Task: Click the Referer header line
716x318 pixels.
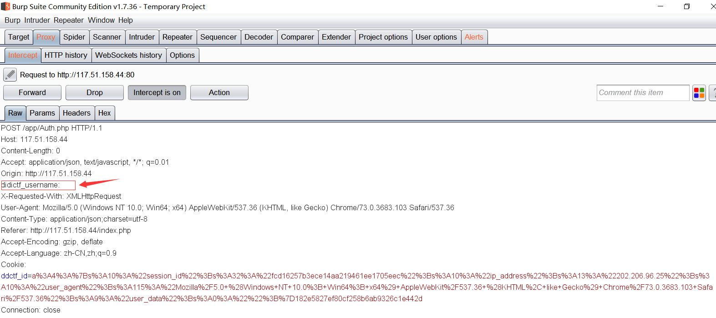Action: 66,231
